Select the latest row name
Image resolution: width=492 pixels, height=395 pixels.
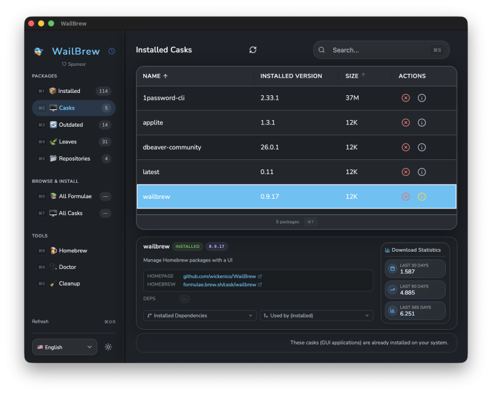coord(151,172)
